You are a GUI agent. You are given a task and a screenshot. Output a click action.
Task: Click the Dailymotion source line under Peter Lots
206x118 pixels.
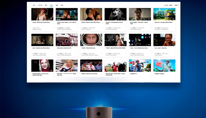click(x=162, y=30)
